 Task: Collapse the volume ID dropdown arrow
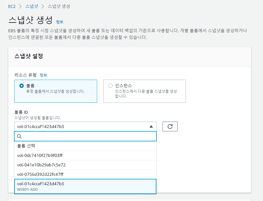coord(151,126)
